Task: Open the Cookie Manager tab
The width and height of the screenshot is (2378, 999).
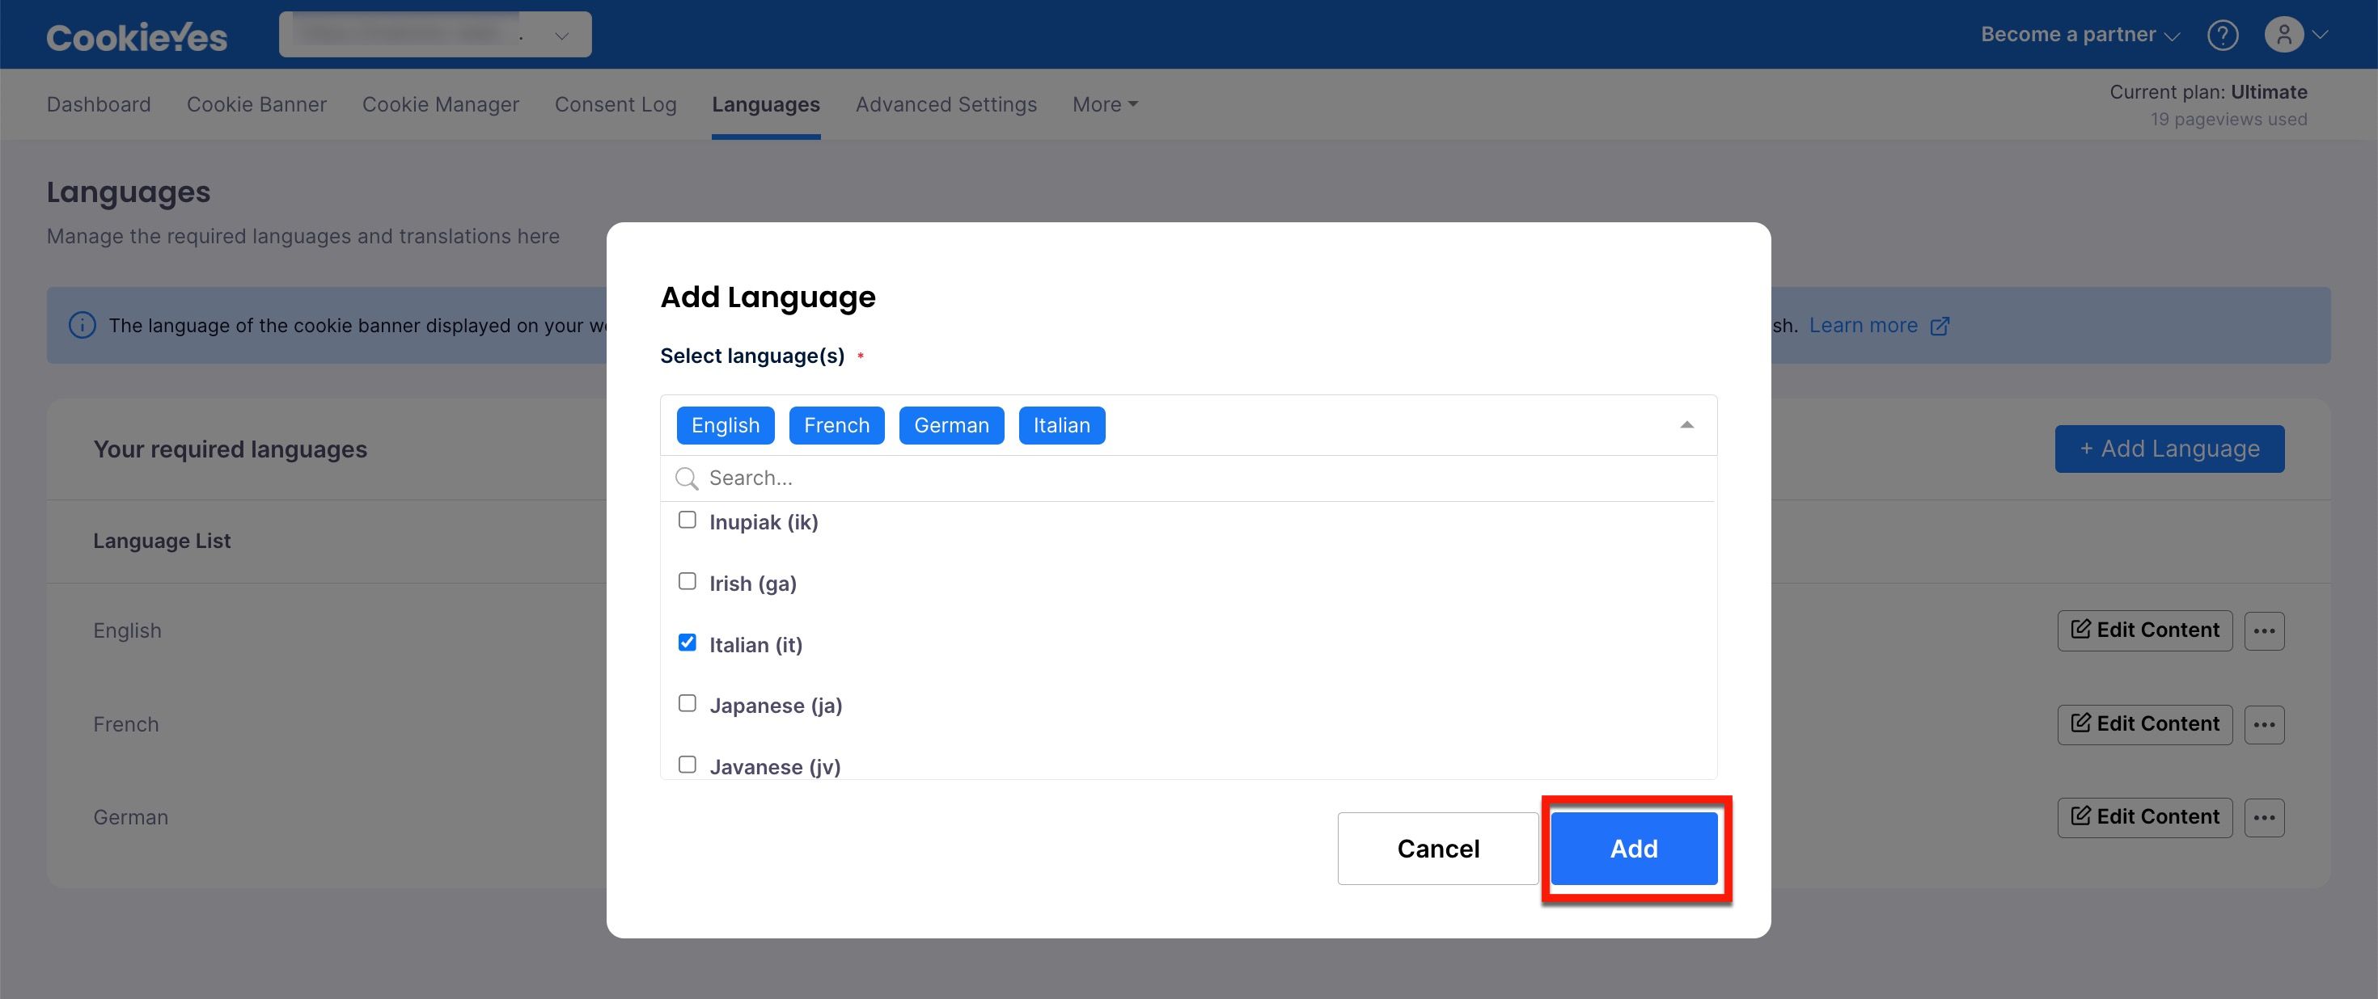Action: pyautogui.click(x=440, y=104)
